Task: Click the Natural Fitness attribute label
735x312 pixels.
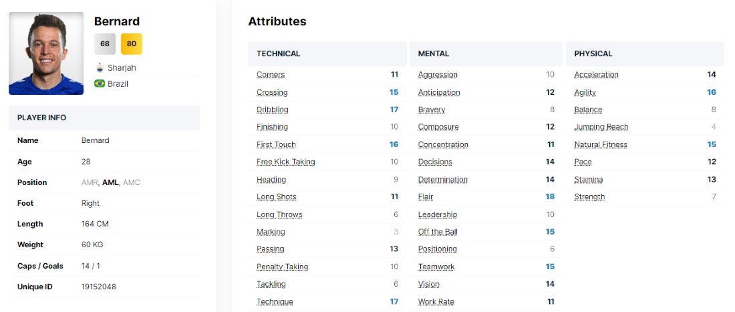Action: (x=601, y=144)
